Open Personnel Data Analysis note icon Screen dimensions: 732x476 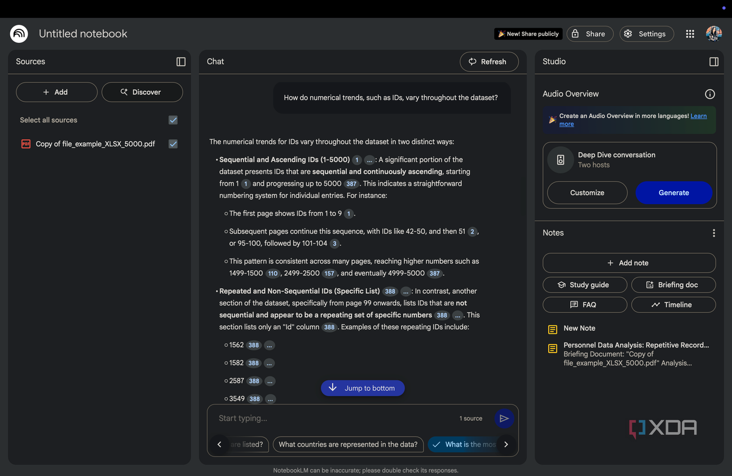tap(553, 349)
